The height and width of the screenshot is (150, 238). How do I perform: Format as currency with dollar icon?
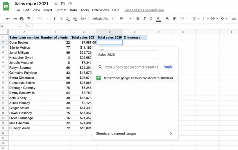[55, 19]
